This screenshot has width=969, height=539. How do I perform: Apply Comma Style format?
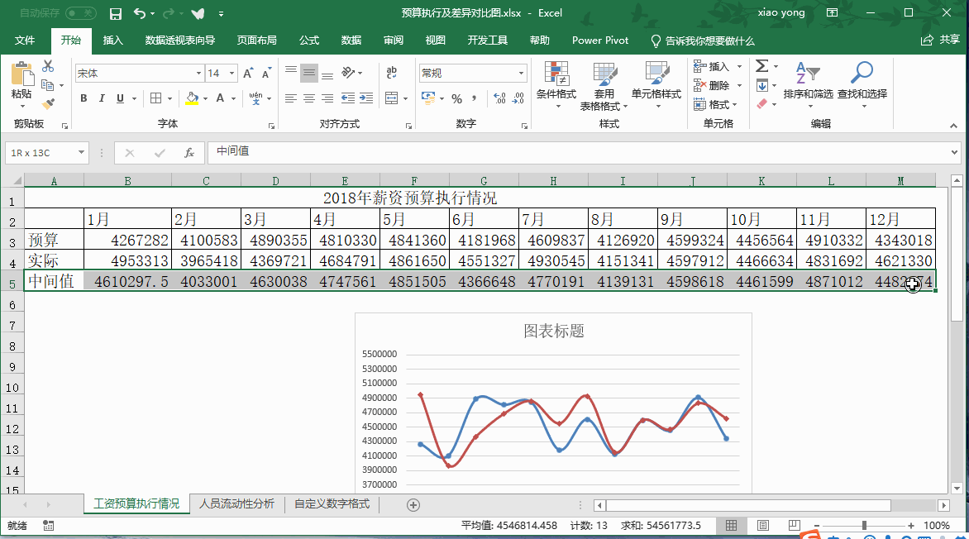(474, 98)
